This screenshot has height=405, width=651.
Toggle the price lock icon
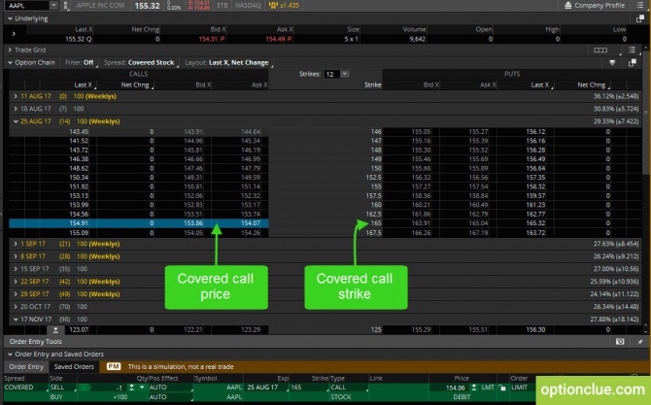[x=502, y=388]
